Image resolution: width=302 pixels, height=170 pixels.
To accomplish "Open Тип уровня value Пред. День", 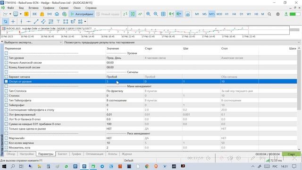I will [125, 58].
